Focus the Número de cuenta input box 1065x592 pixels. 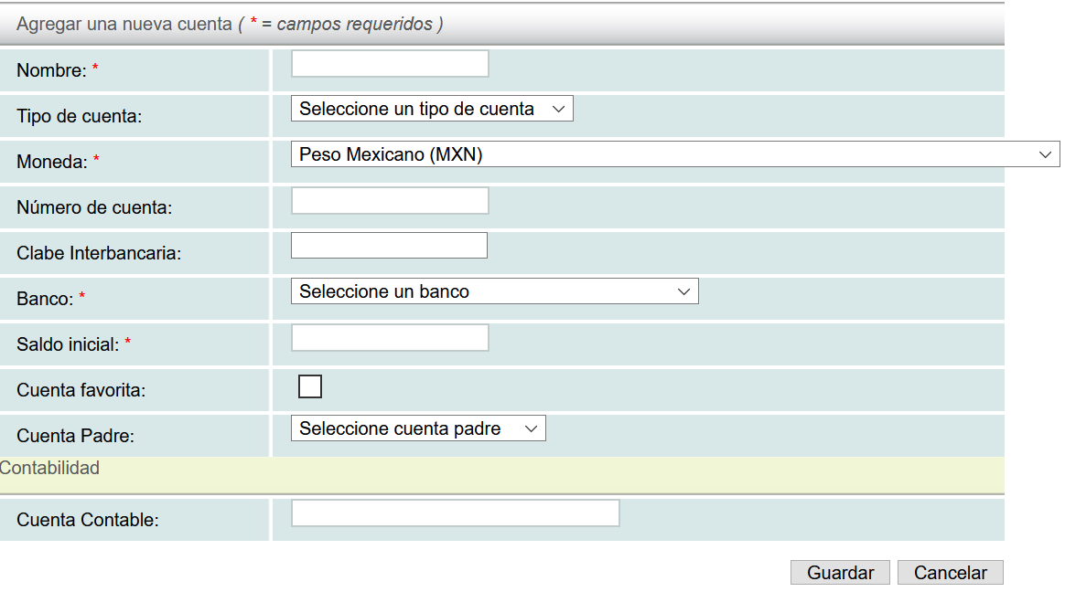click(390, 201)
